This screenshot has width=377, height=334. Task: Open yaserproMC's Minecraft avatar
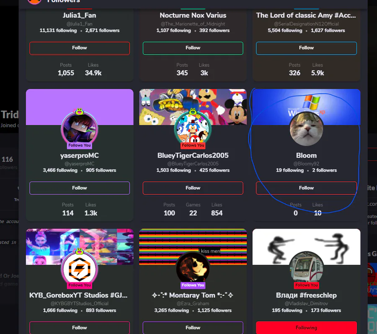(x=79, y=129)
